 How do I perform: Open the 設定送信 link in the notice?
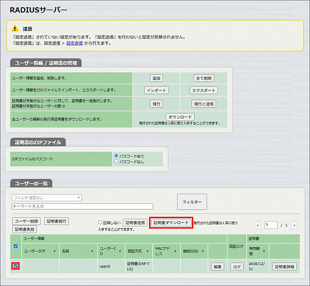point(74,43)
